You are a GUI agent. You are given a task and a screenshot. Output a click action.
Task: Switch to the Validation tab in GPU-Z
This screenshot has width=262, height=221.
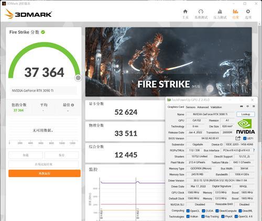[x=216, y=107]
